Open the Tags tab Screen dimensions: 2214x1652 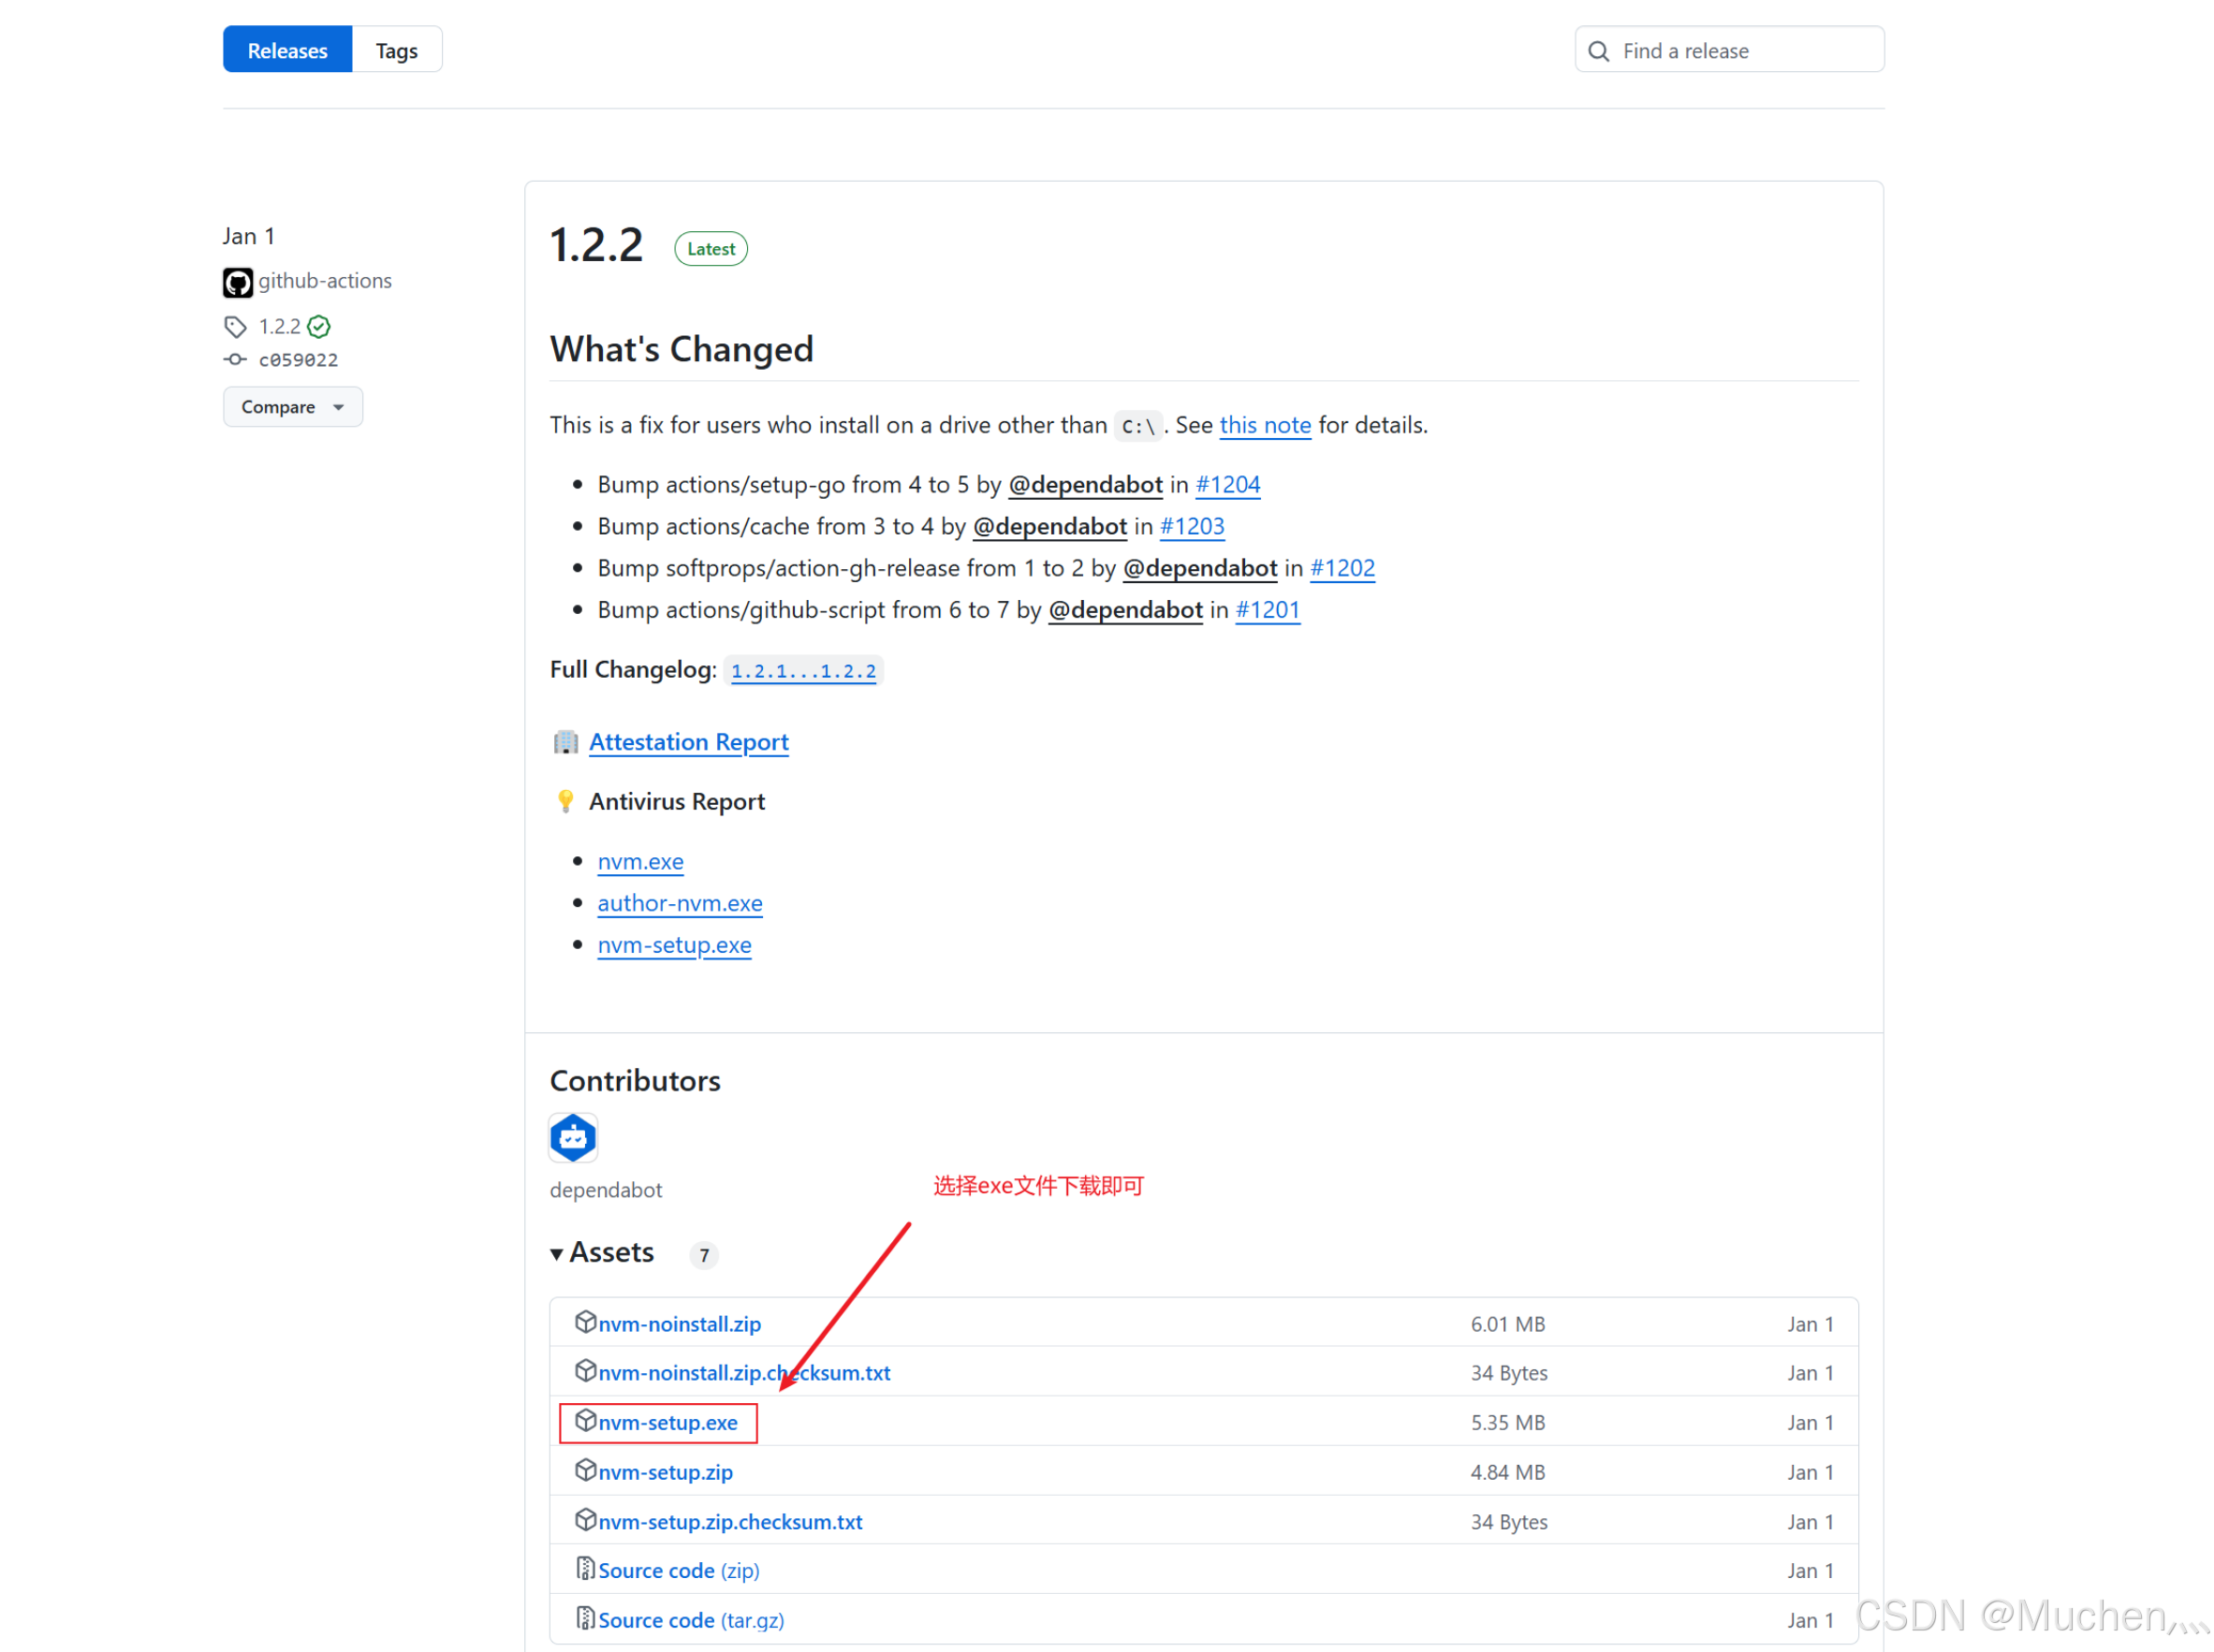[396, 50]
